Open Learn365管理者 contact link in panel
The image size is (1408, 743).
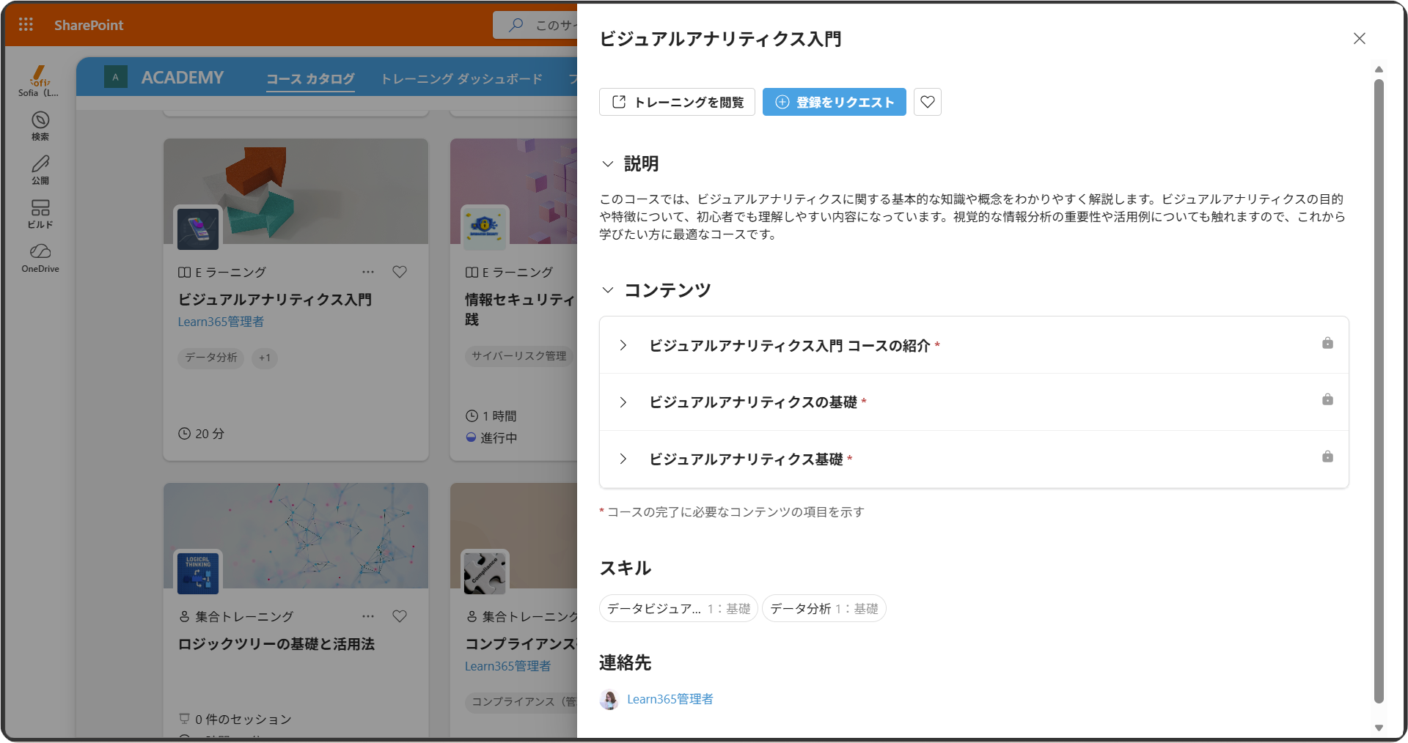(x=670, y=699)
